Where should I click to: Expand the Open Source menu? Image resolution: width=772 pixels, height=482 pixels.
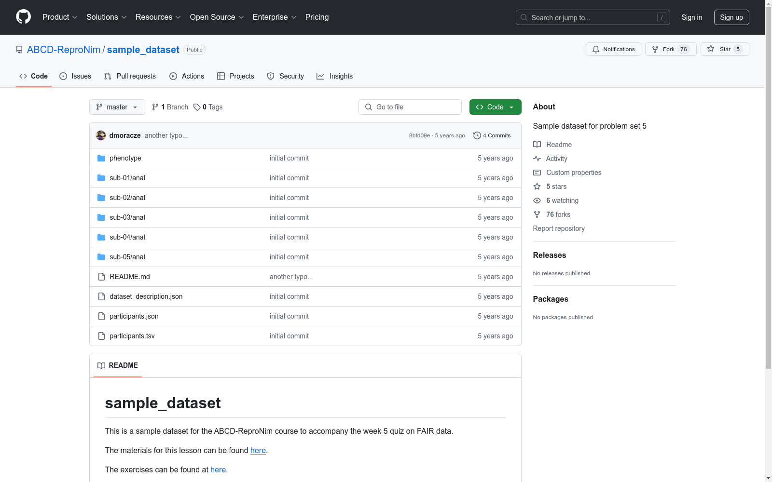point(217,17)
